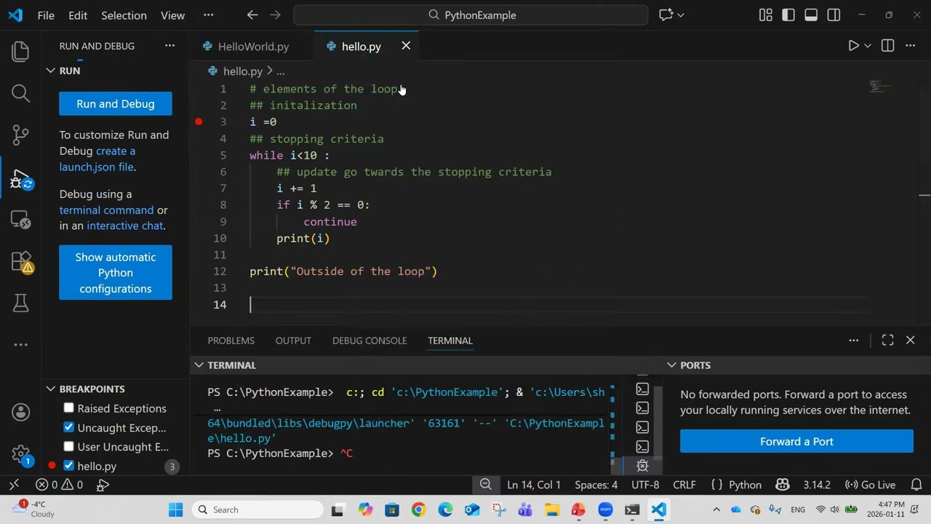931x524 pixels.
Task: Go forward with the right arrow
Action: click(x=275, y=15)
